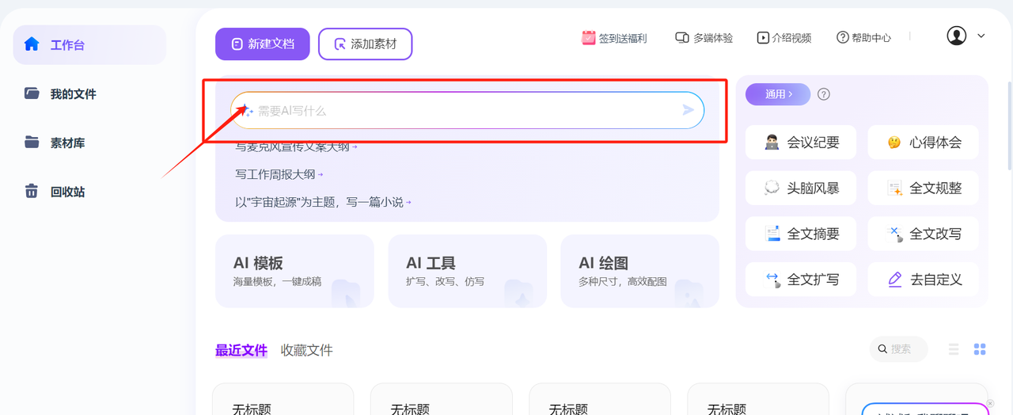Viewport: 1013px width, 415px height.
Task: Switch to list view of files
Action: coord(954,349)
